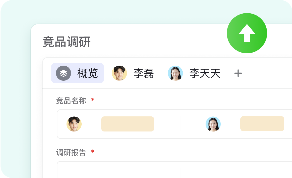
Task: Click the layers icon beside 概览
Action: point(63,73)
